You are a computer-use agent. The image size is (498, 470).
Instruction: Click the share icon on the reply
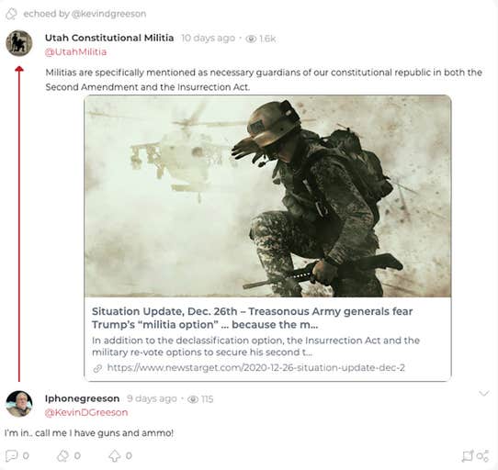point(482,456)
